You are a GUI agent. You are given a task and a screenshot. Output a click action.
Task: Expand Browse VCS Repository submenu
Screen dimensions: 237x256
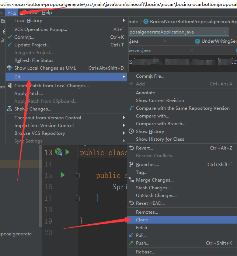(x=124, y=133)
